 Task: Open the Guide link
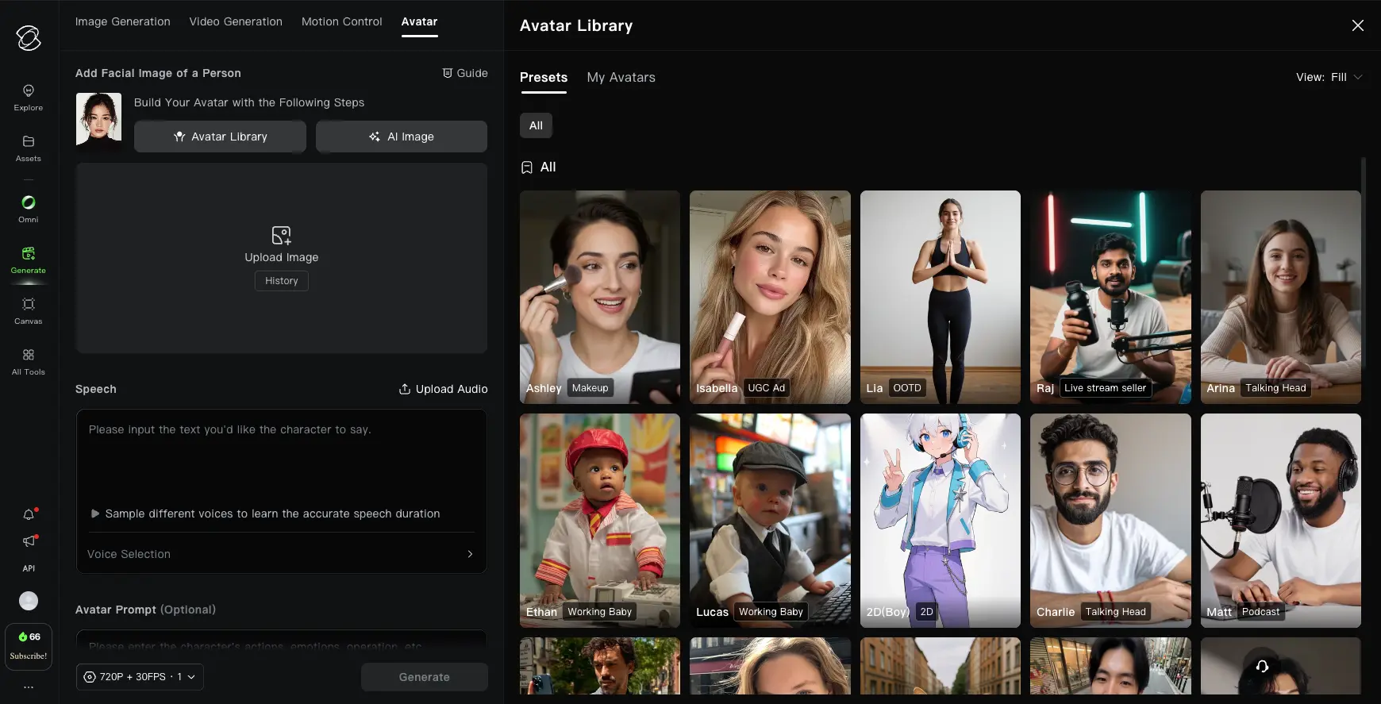(x=465, y=73)
